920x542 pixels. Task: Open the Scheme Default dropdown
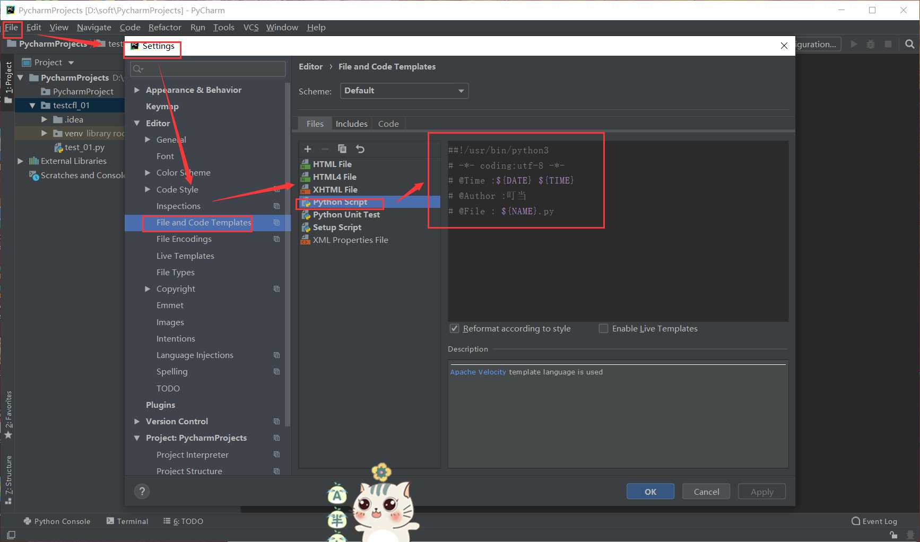[404, 91]
